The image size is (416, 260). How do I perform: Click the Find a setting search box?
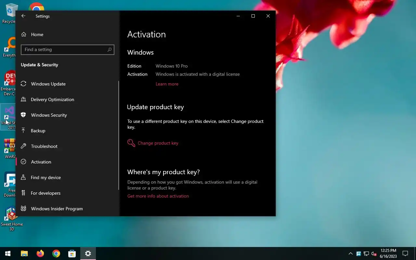(x=68, y=49)
